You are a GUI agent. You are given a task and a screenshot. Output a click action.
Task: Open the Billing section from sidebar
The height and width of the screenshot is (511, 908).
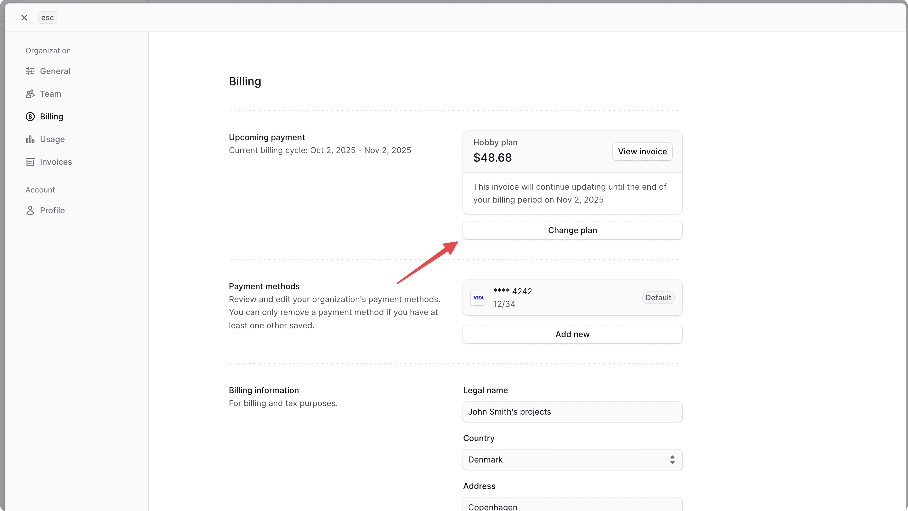(x=51, y=116)
